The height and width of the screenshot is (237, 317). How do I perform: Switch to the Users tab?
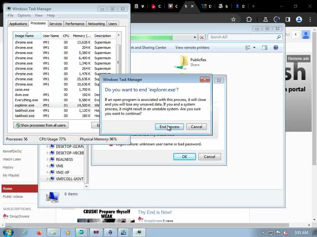coord(113,24)
